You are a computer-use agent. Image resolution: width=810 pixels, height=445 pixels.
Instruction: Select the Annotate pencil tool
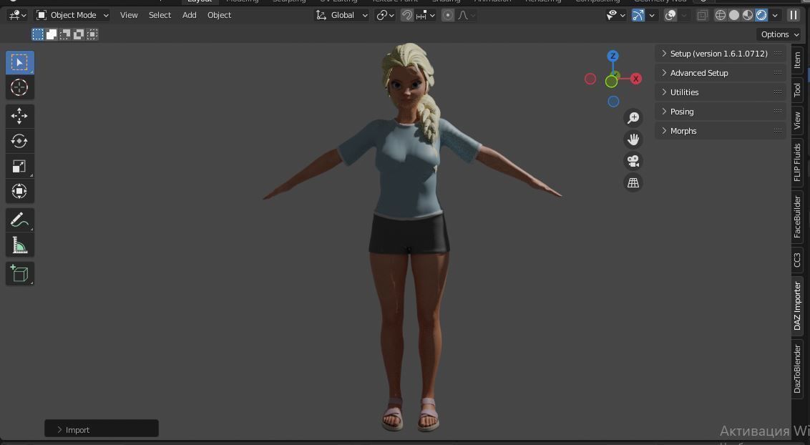pyautogui.click(x=19, y=220)
